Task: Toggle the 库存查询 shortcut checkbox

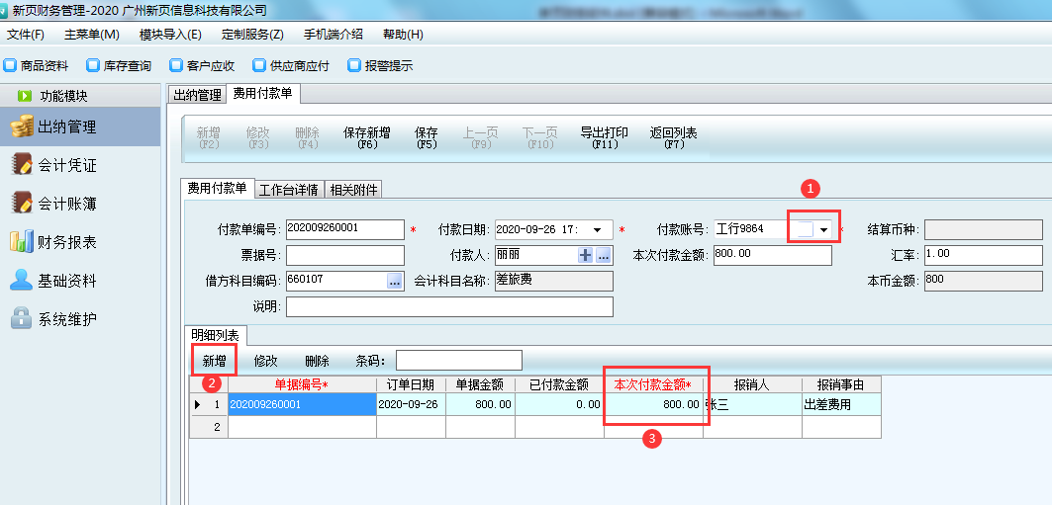Action: coord(92,66)
